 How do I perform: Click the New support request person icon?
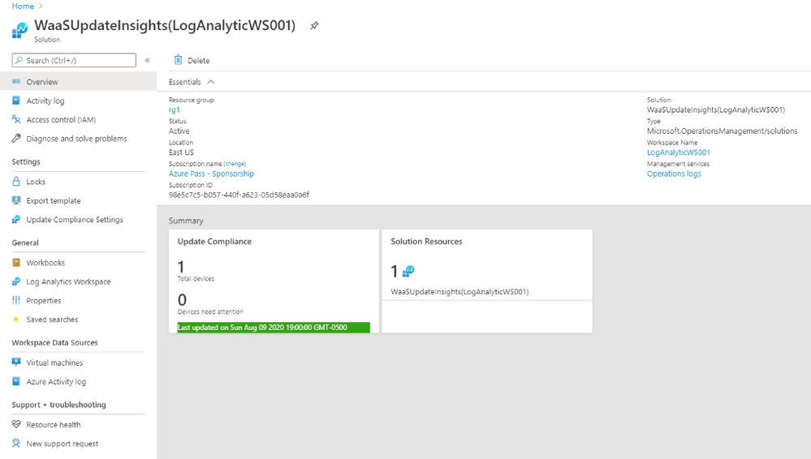[x=16, y=443]
